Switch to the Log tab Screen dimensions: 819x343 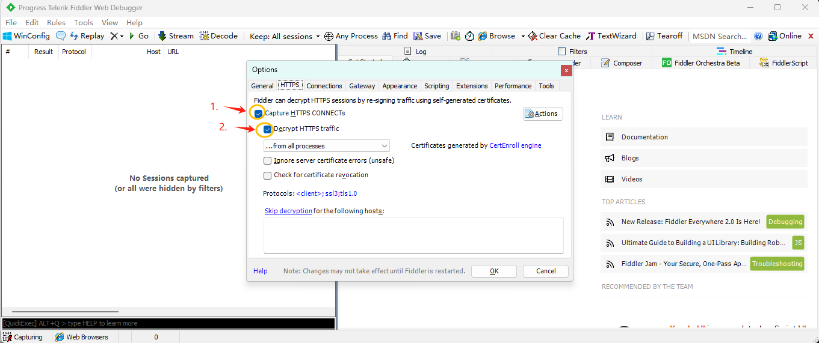[415, 52]
